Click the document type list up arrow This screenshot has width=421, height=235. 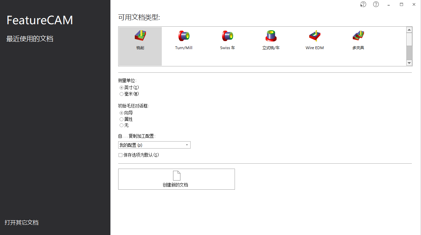409,30
